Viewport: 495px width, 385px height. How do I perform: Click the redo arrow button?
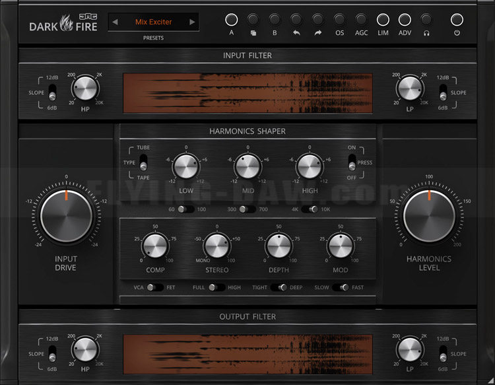click(317, 20)
